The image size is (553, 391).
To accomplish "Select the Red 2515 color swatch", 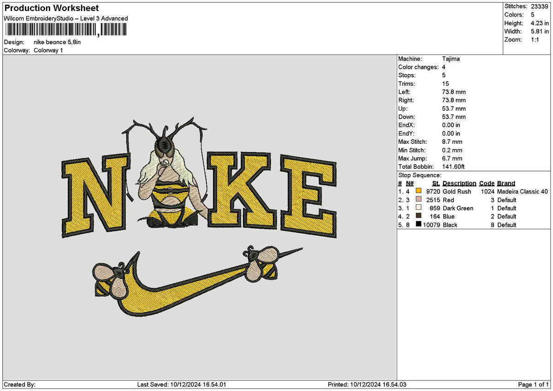I will 418,200.
